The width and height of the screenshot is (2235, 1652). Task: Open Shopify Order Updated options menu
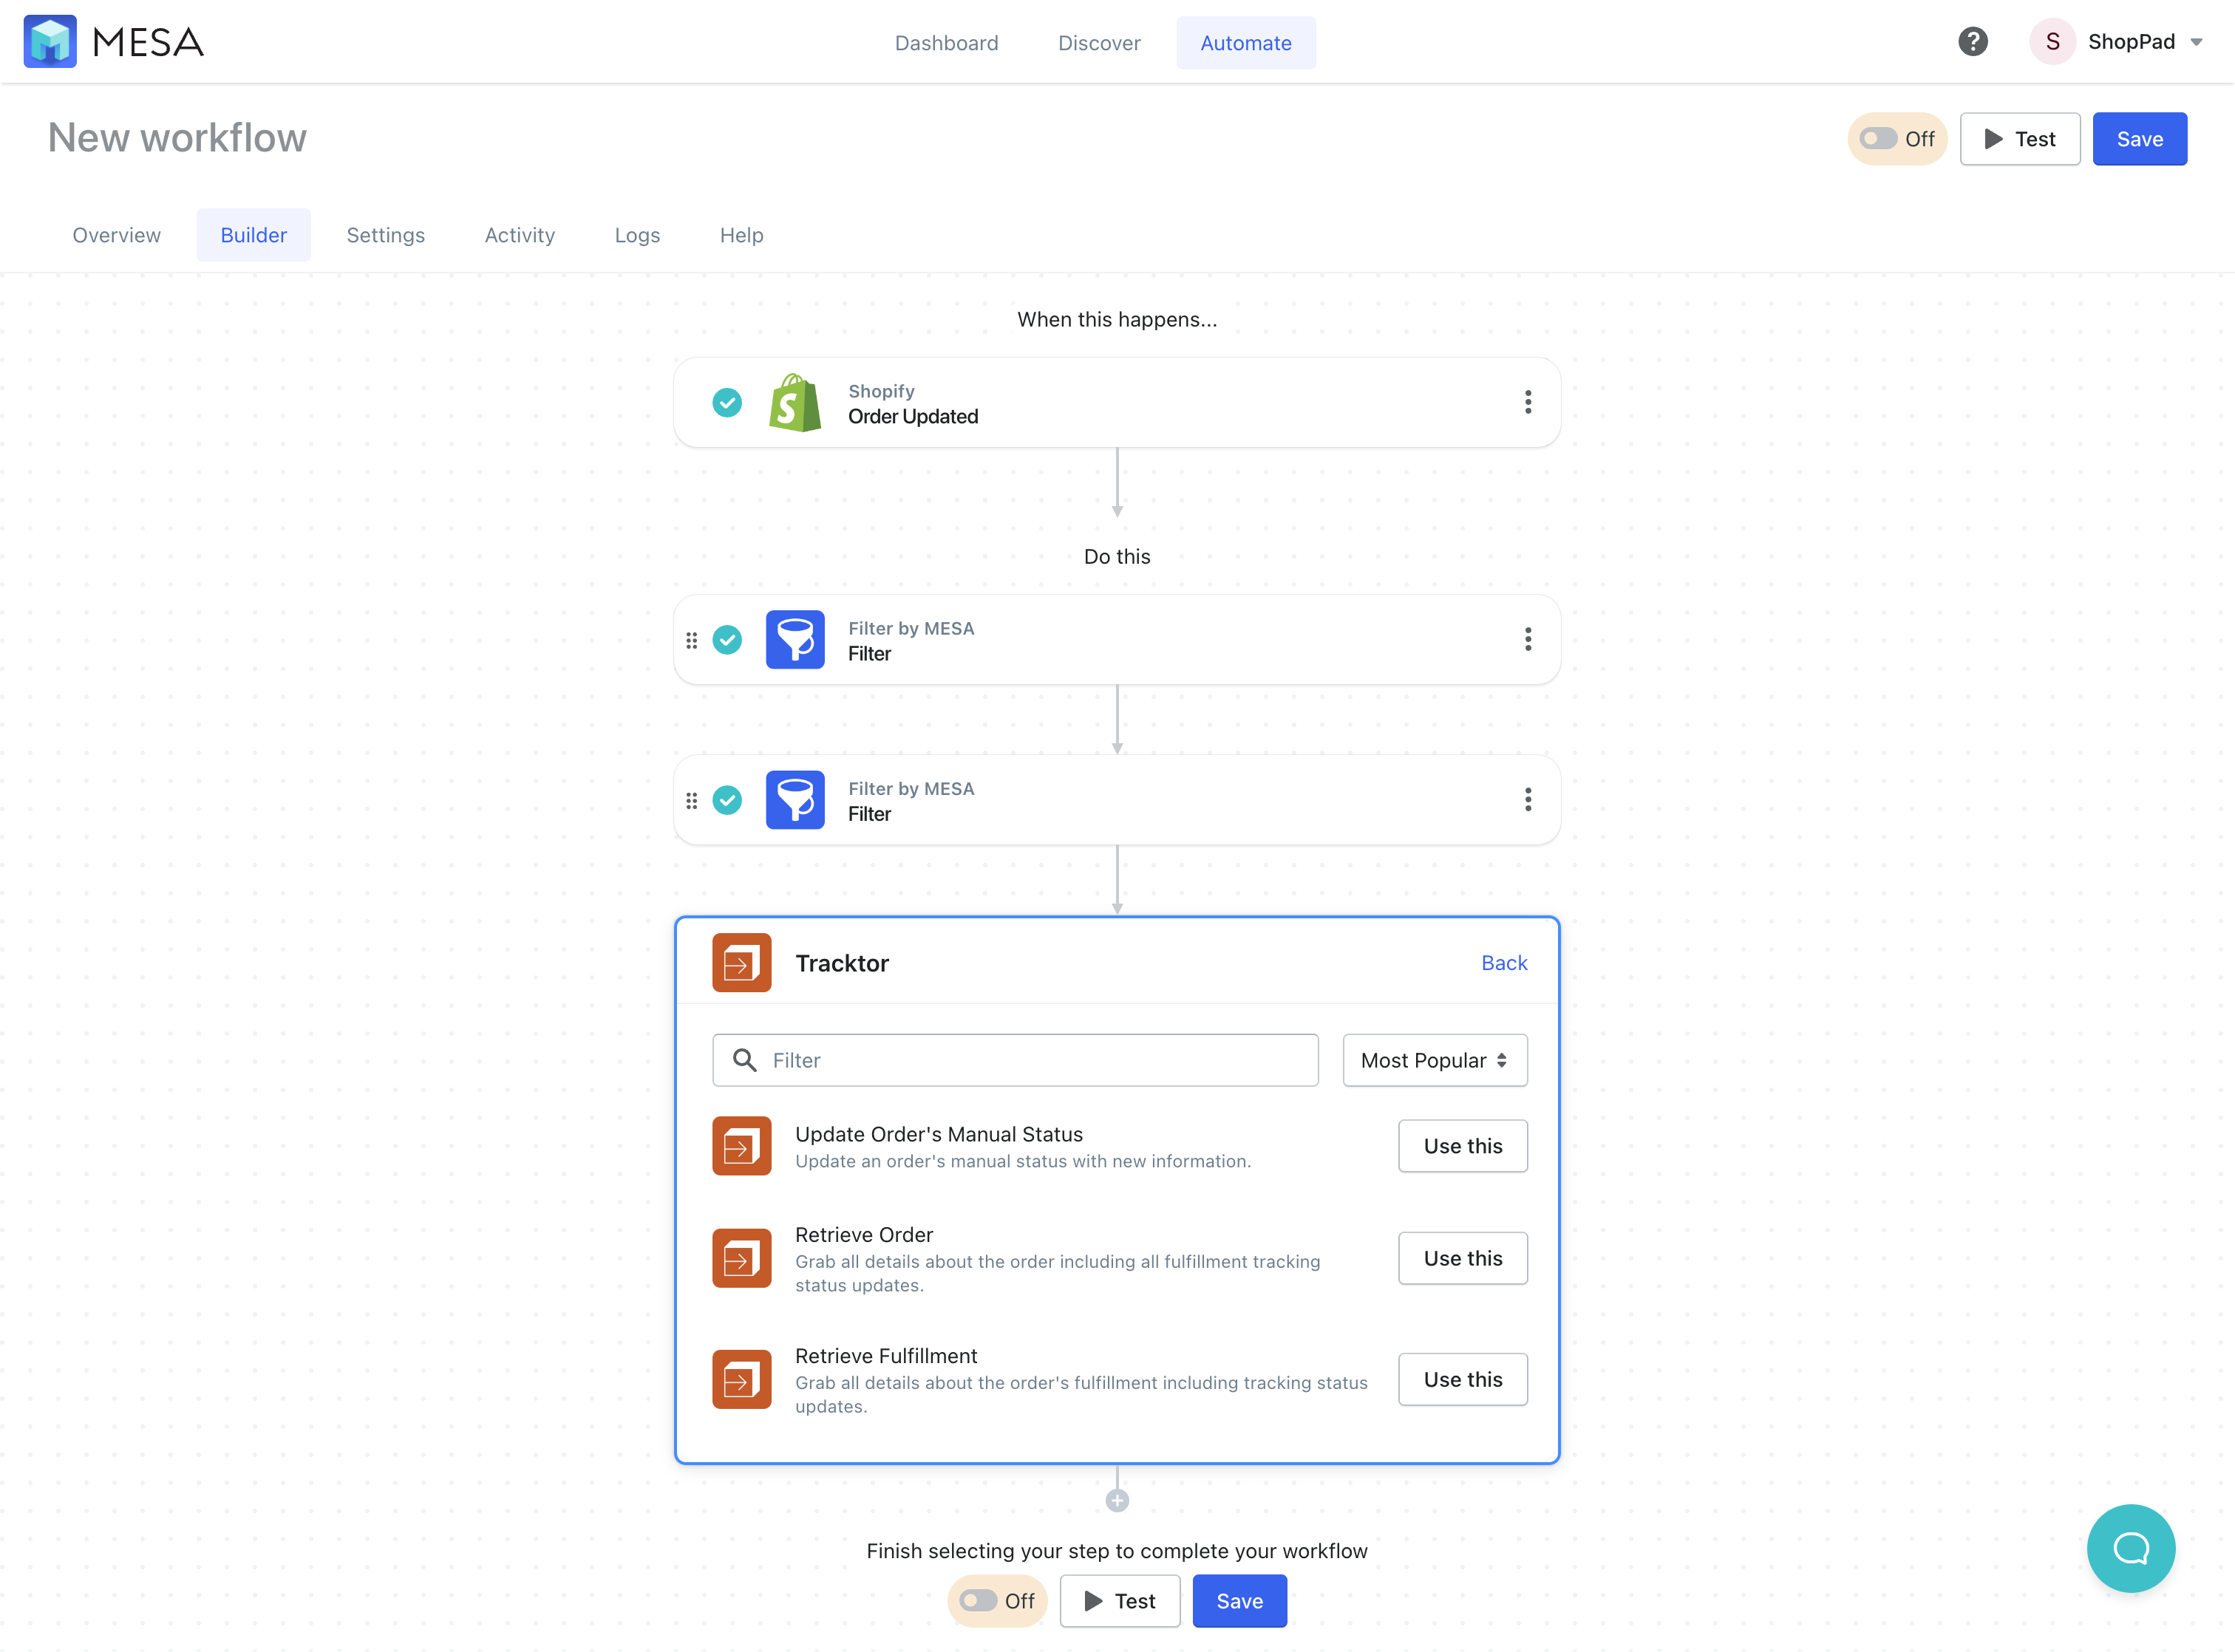(x=1528, y=402)
